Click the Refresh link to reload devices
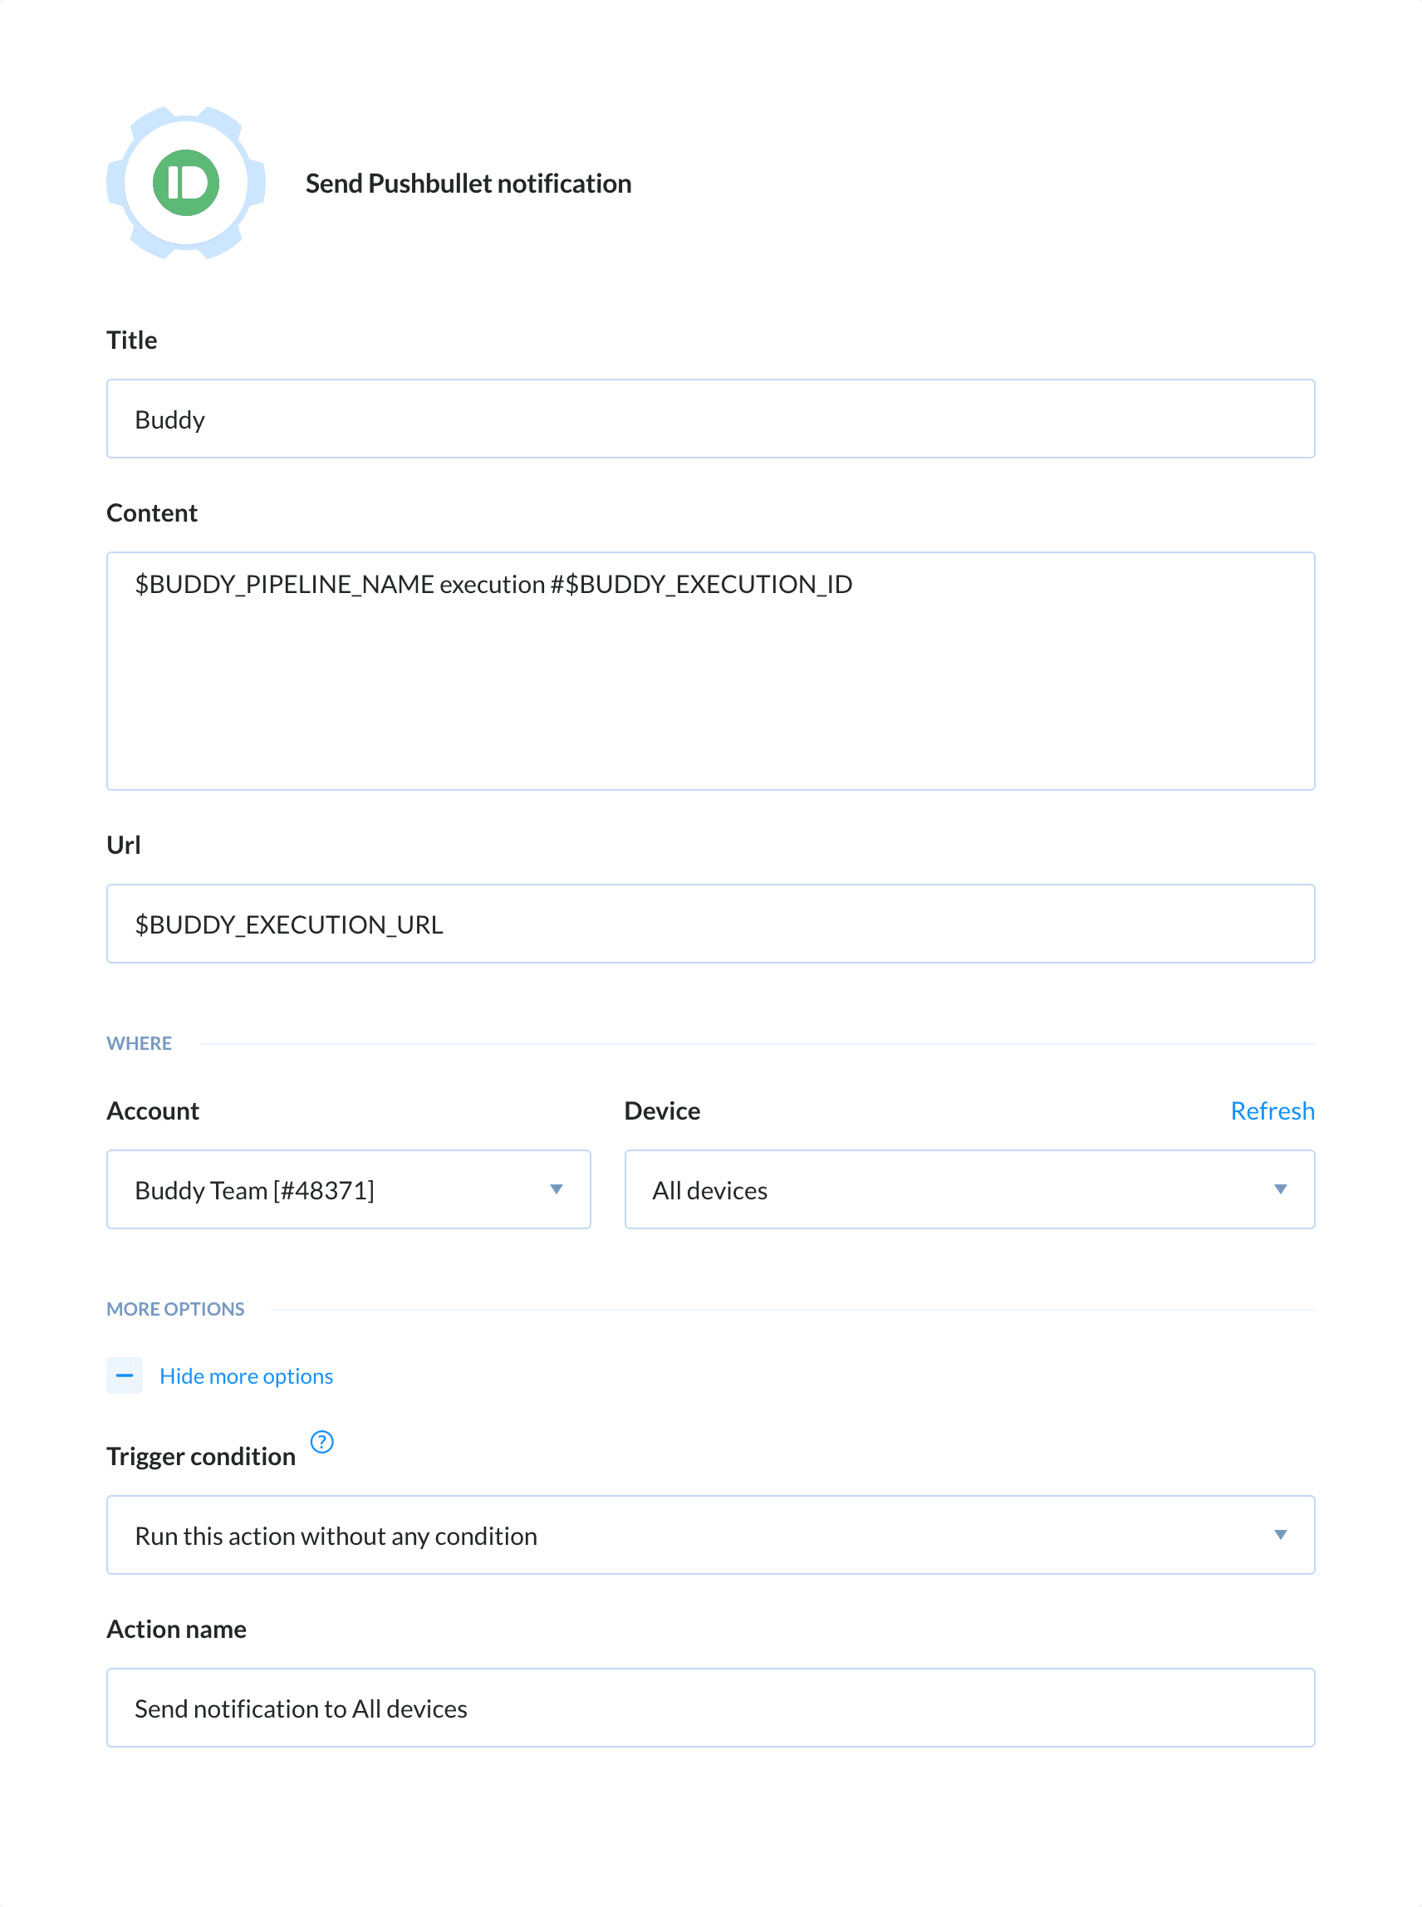Image resolution: width=1422 pixels, height=1907 pixels. coord(1273,1110)
